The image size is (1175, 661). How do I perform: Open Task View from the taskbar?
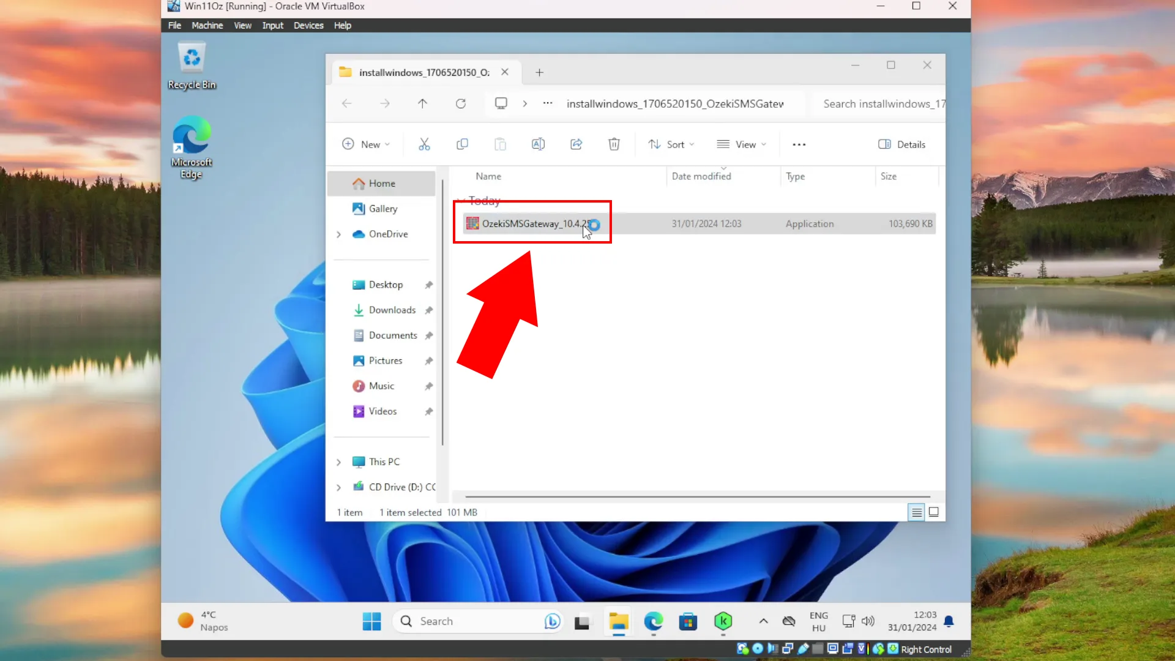pos(582,622)
